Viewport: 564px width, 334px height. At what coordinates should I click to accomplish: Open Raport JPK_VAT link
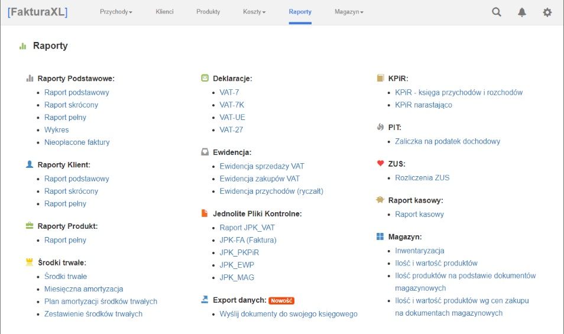coord(247,228)
